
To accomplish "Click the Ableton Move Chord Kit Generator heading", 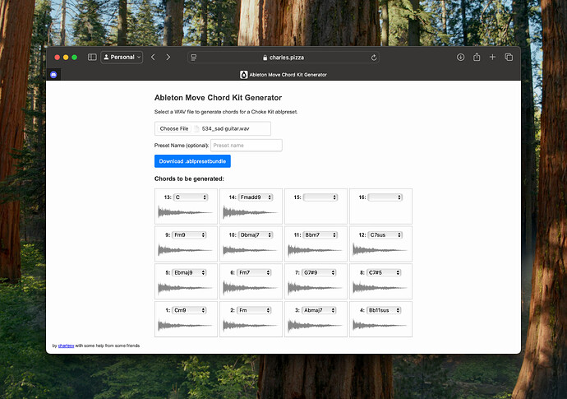I will pos(218,98).
